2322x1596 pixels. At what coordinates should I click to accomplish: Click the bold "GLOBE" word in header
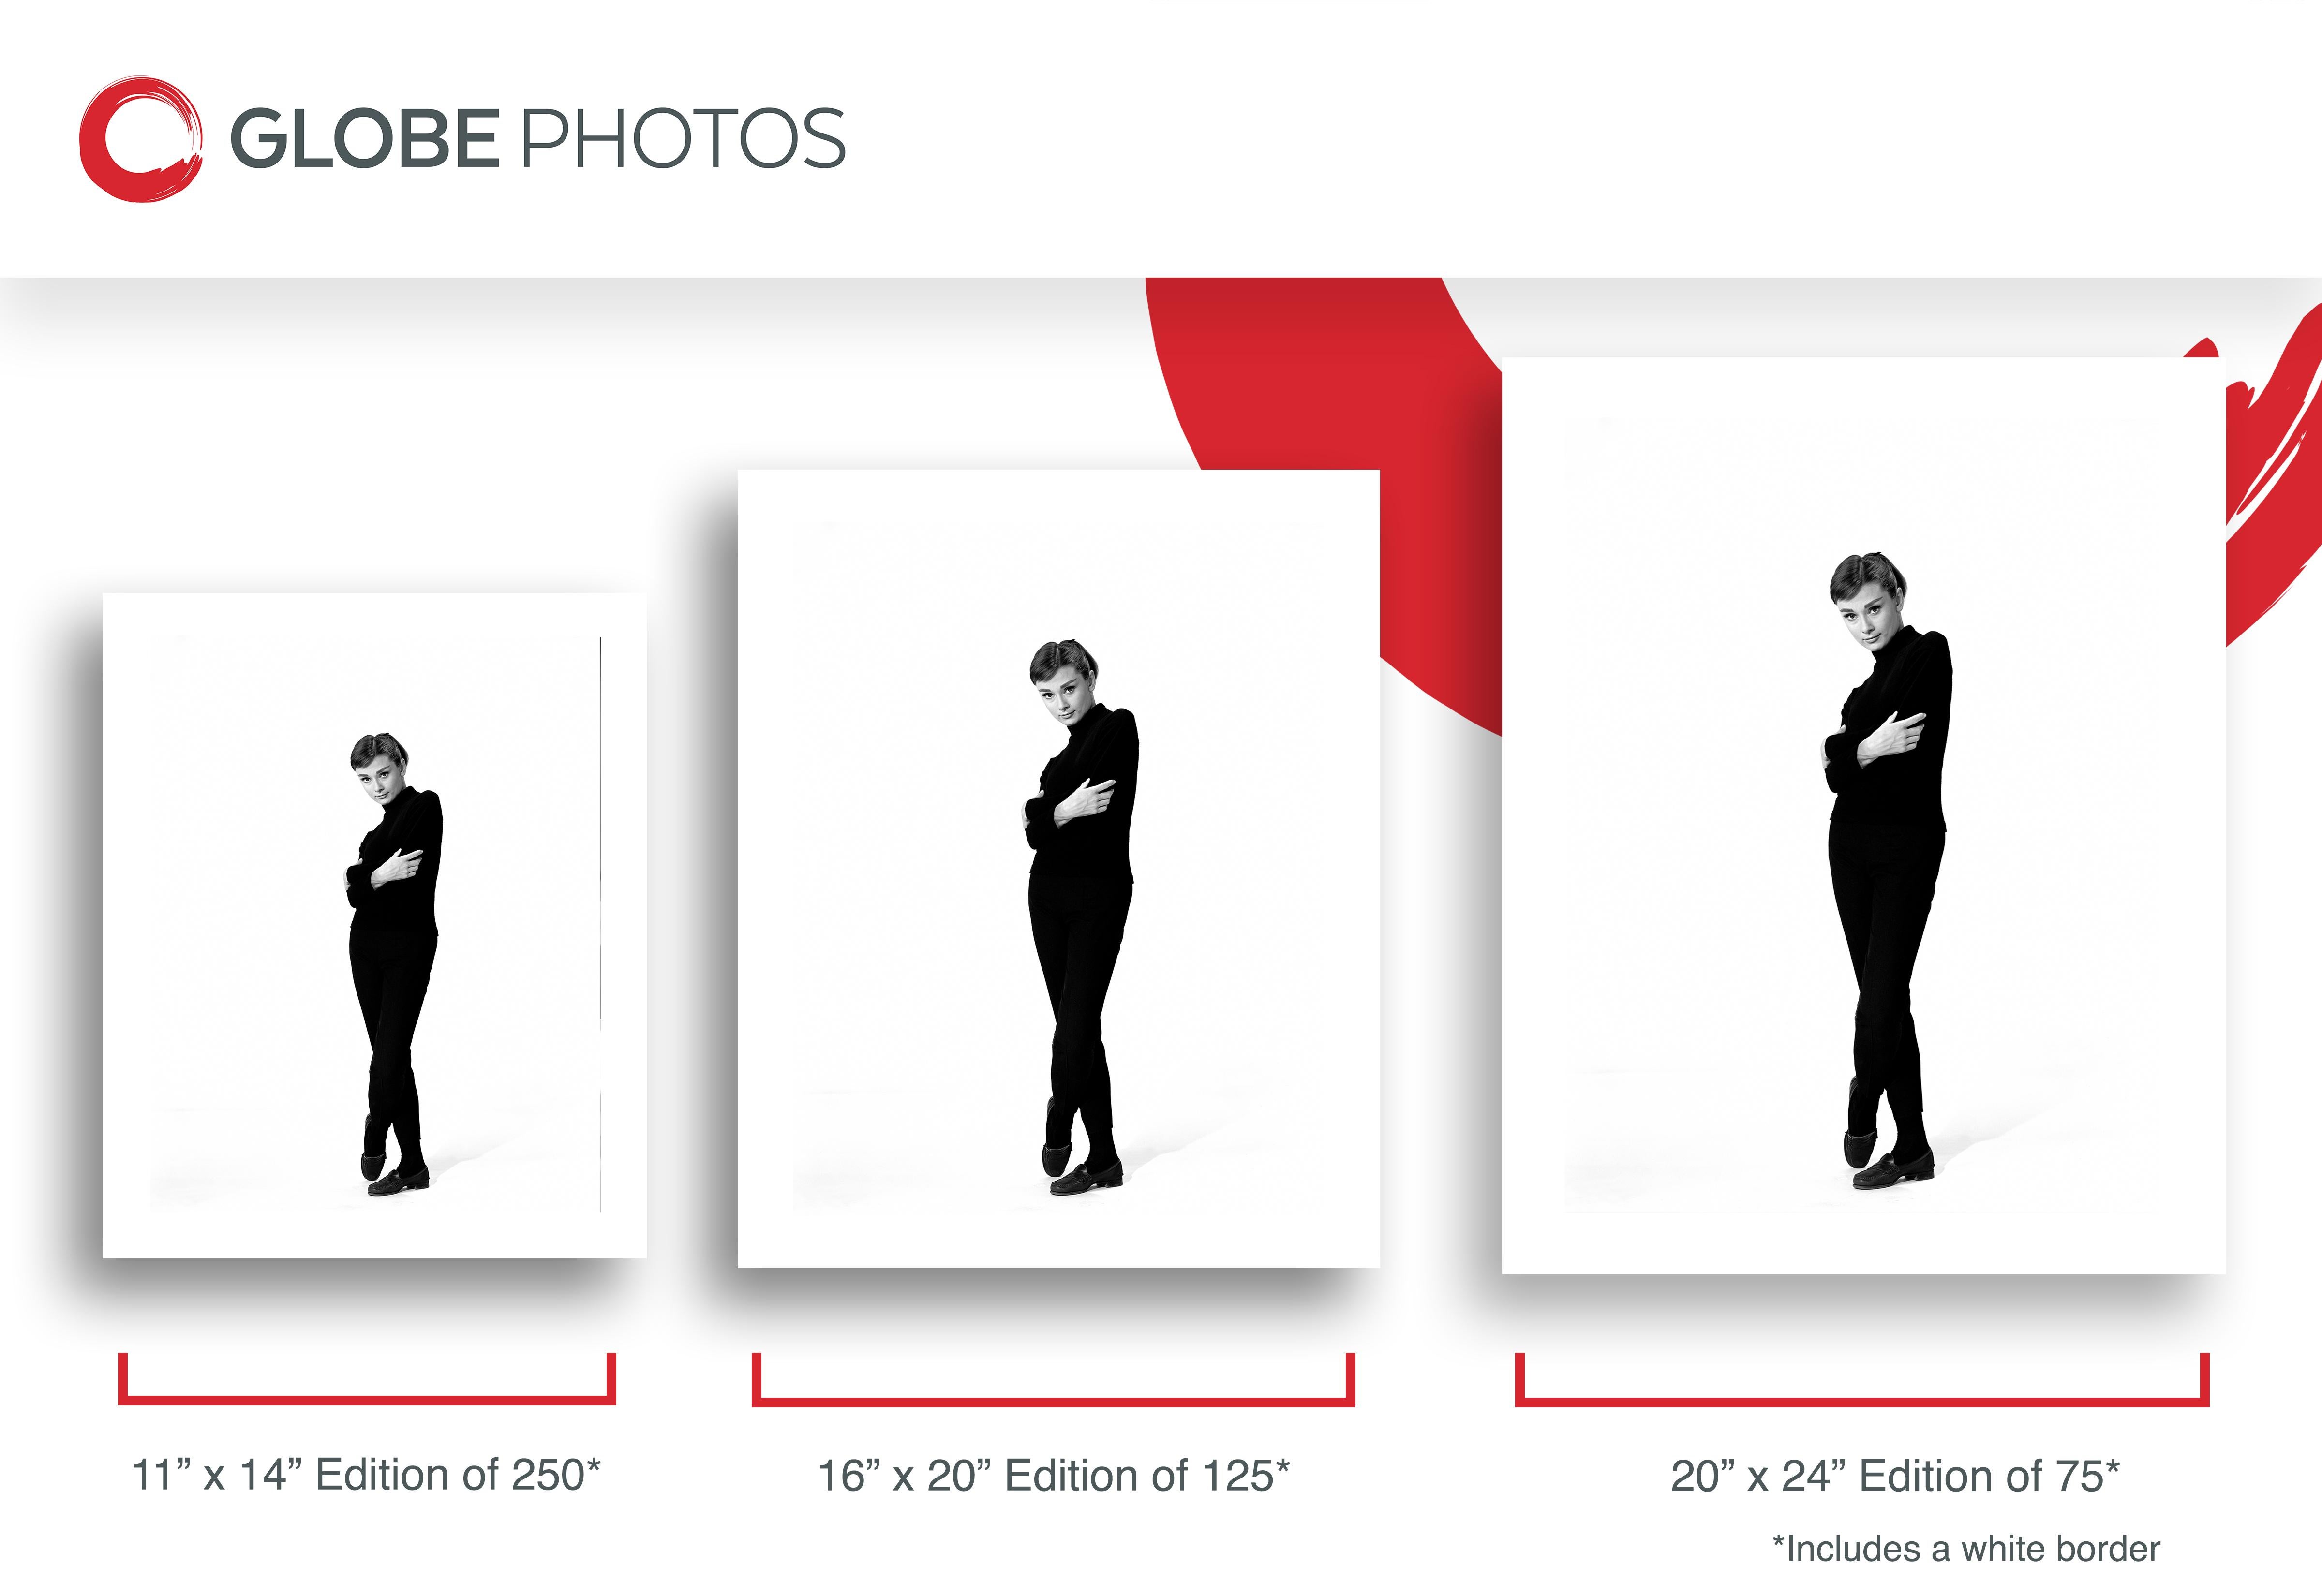coord(365,139)
